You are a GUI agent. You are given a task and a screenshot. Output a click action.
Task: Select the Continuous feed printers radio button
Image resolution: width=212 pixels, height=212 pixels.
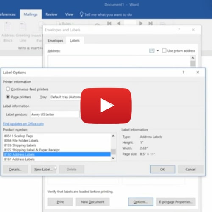click(8, 89)
